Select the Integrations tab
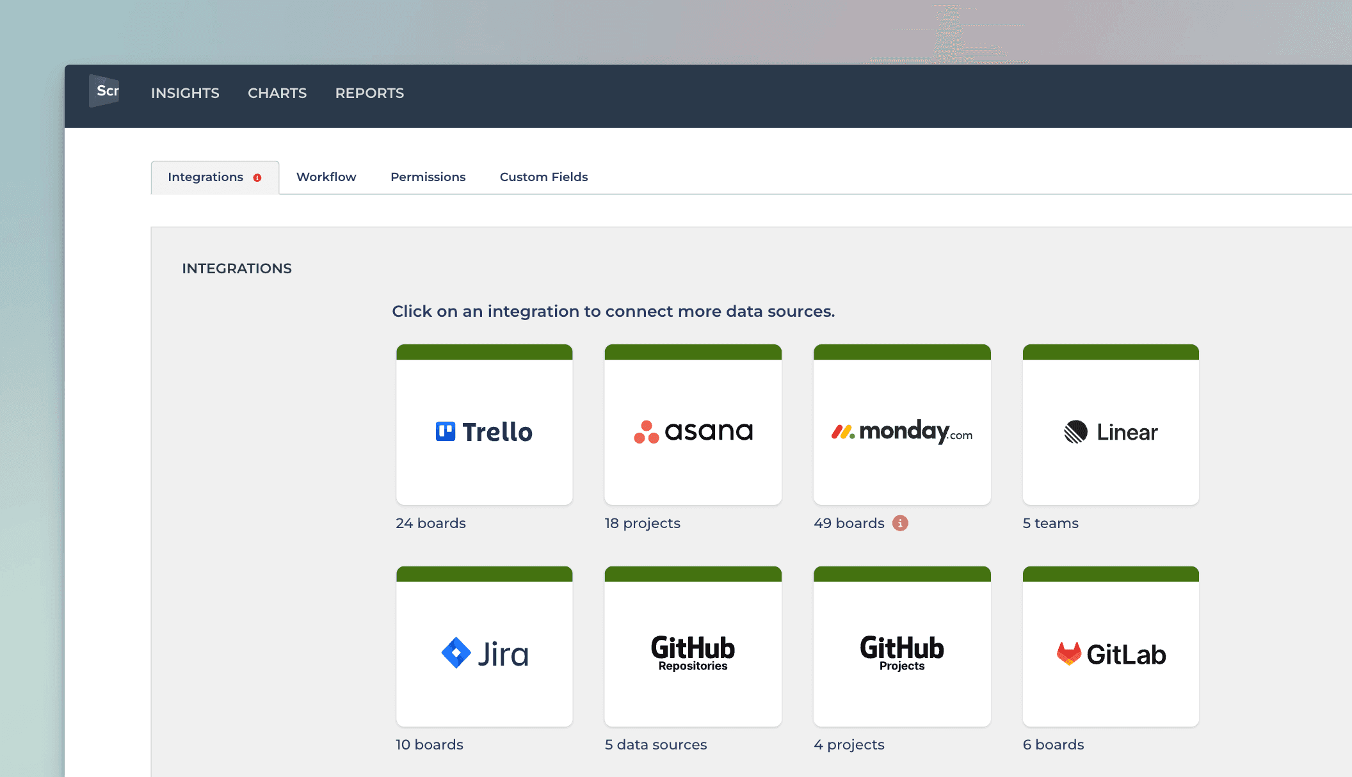The height and width of the screenshot is (777, 1352). tap(205, 177)
